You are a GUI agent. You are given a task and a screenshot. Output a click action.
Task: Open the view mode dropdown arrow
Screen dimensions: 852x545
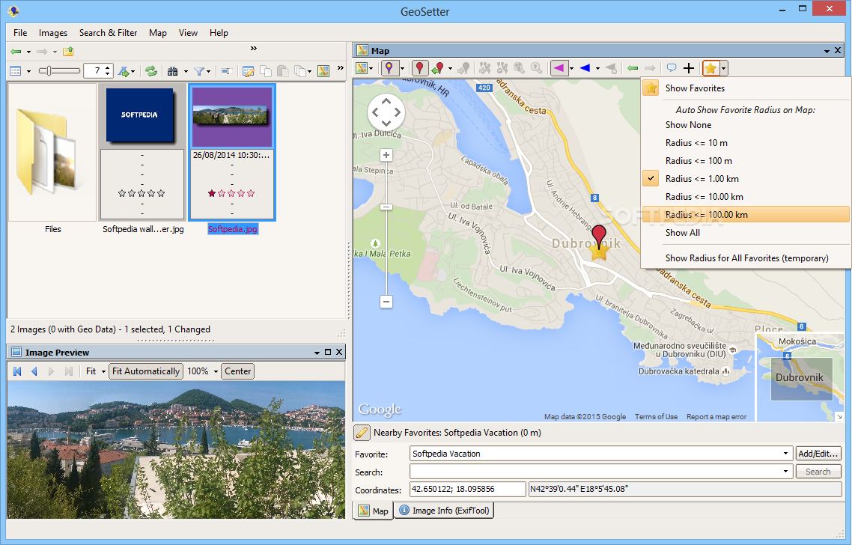coord(28,72)
